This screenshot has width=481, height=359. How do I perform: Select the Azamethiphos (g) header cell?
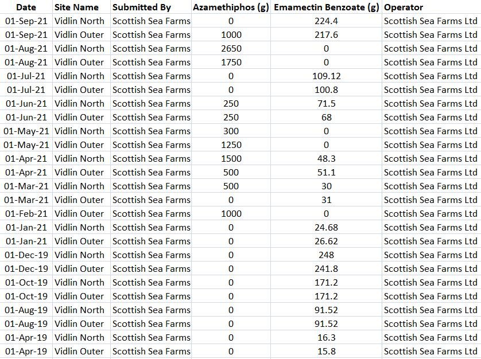click(231, 7)
